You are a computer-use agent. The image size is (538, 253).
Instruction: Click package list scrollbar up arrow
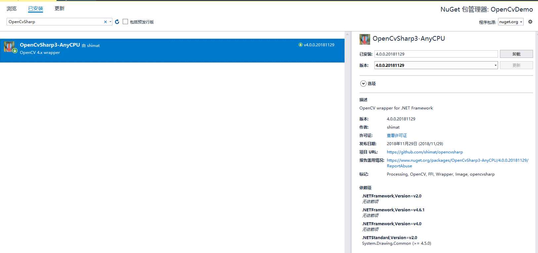347,34
